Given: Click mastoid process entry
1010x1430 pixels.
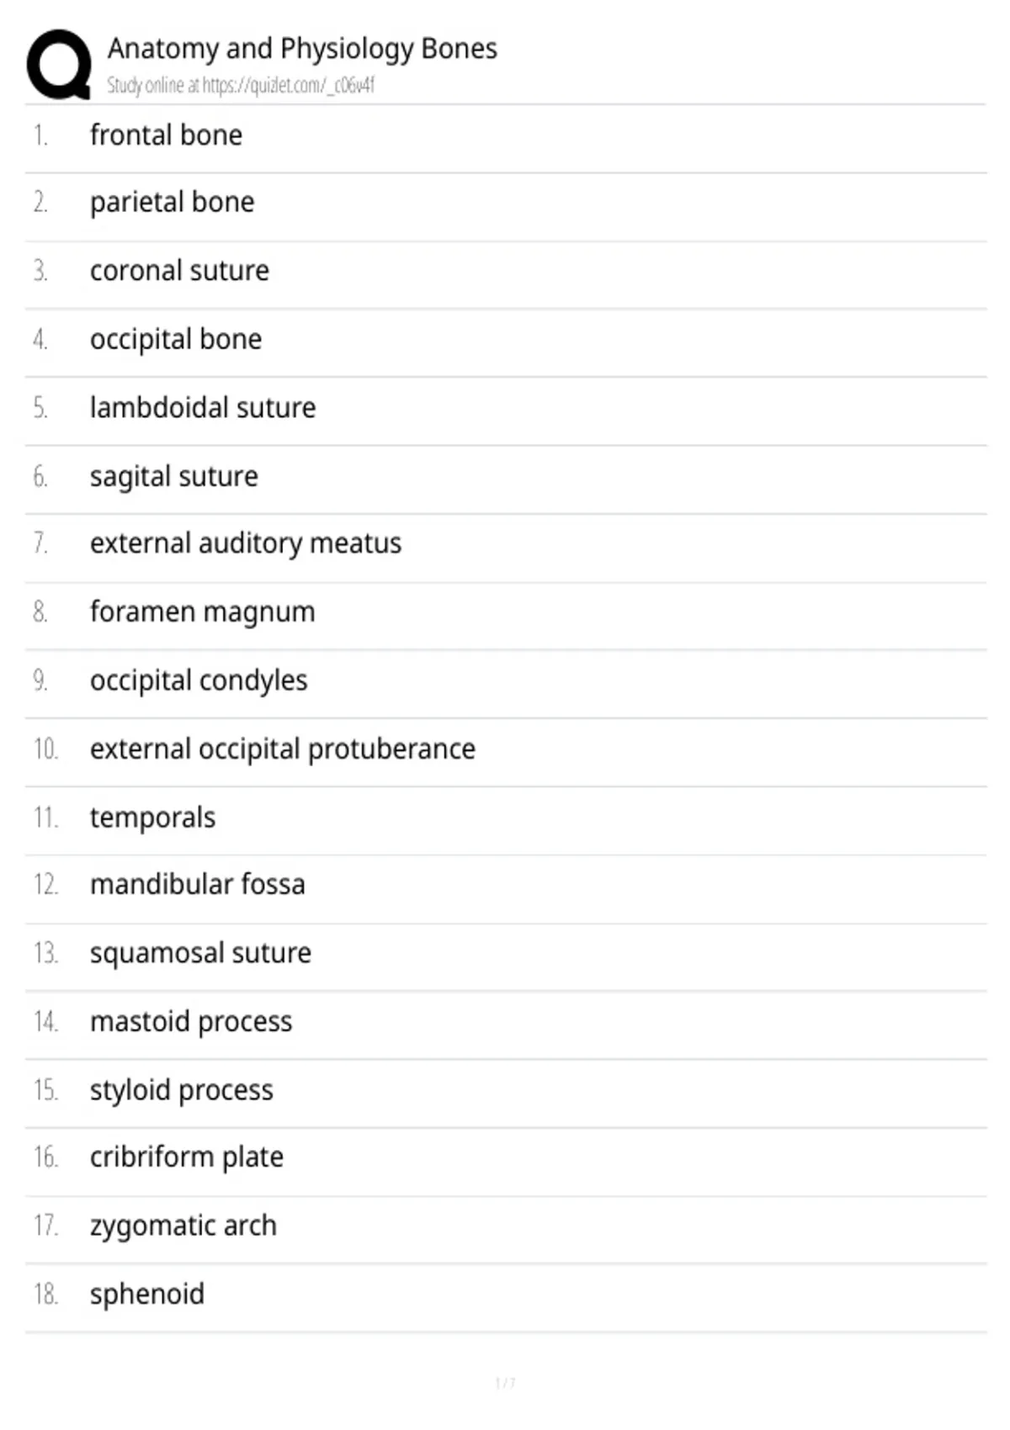Looking at the screenshot, I should (x=191, y=1022).
